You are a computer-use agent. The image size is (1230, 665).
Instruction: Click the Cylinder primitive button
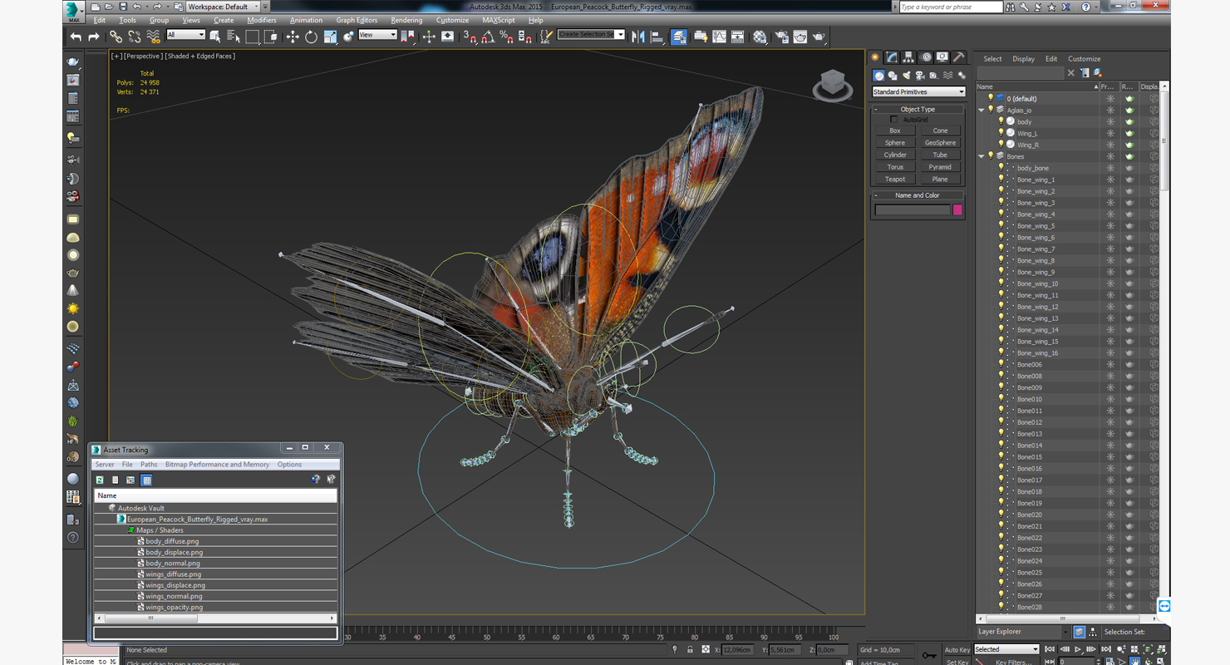pos(895,155)
